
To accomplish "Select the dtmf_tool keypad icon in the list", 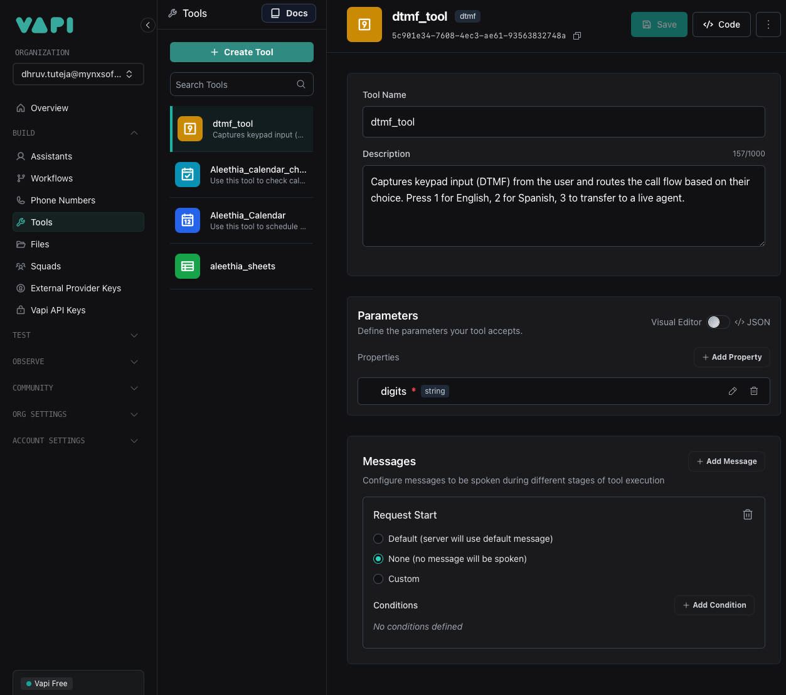I will pos(190,129).
